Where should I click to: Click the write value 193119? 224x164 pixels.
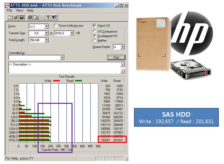[105, 125]
